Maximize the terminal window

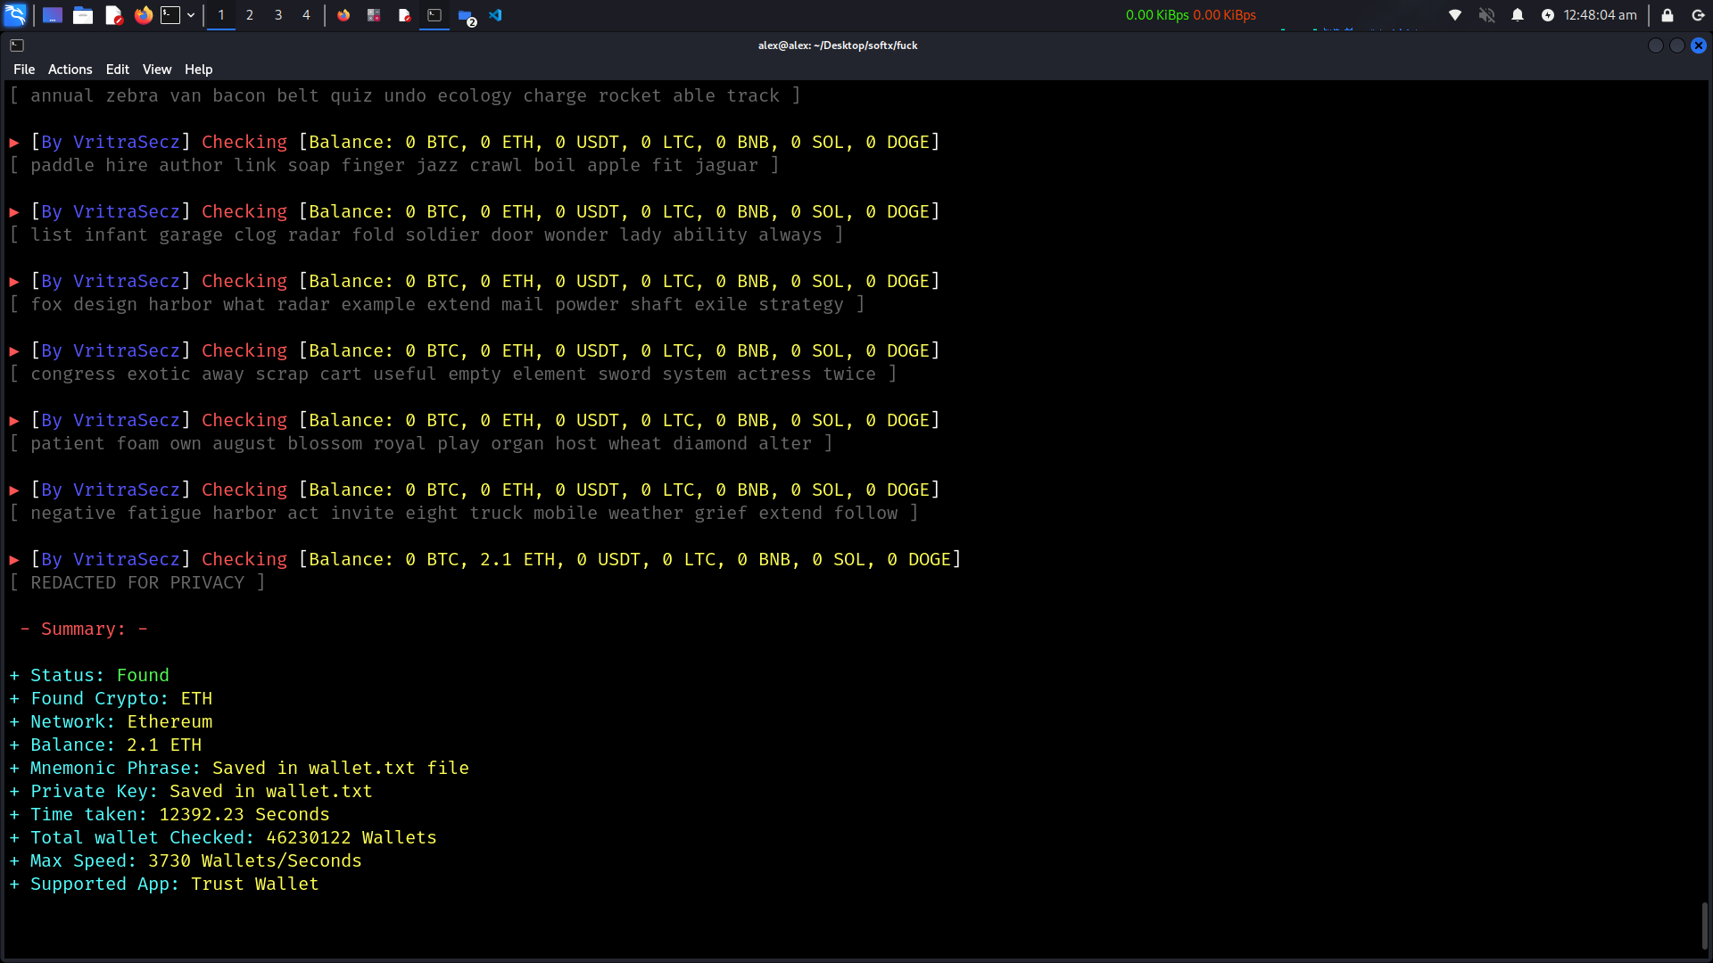(1677, 45)
